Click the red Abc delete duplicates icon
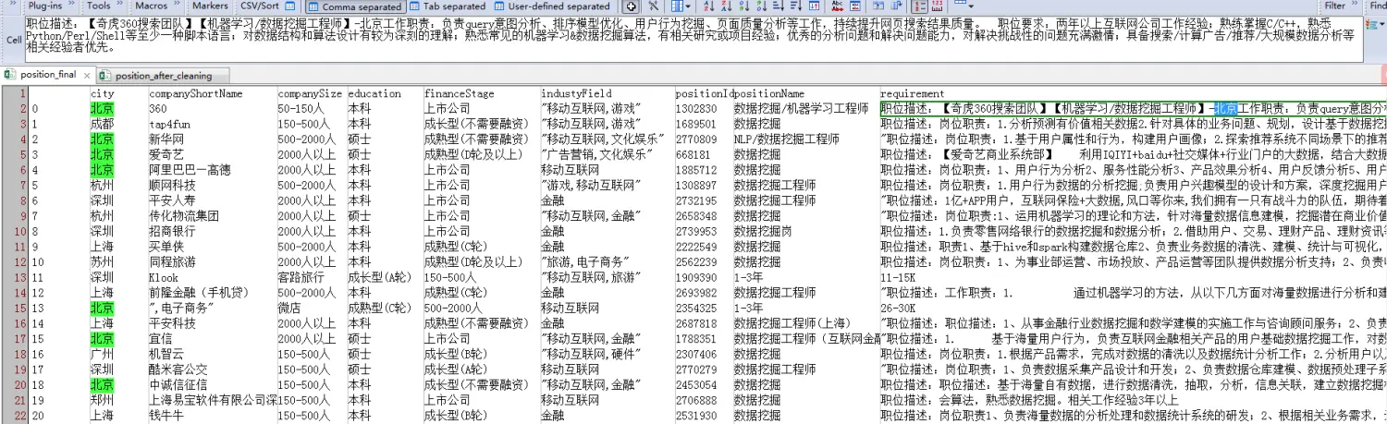1387x424 pixels. [x=837, y=6]
